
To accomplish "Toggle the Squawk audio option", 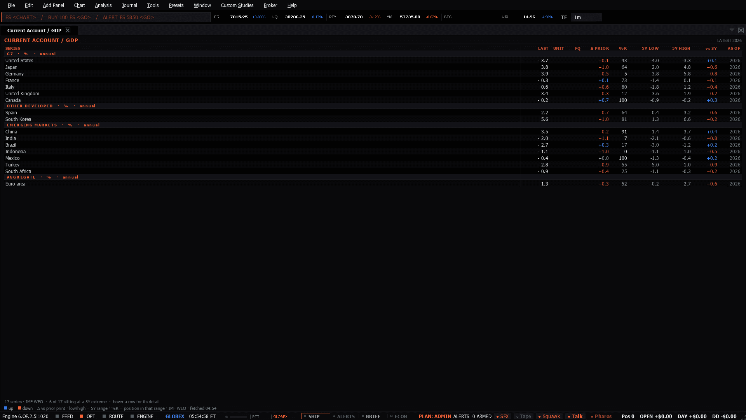I will click(x=549, y=416).
